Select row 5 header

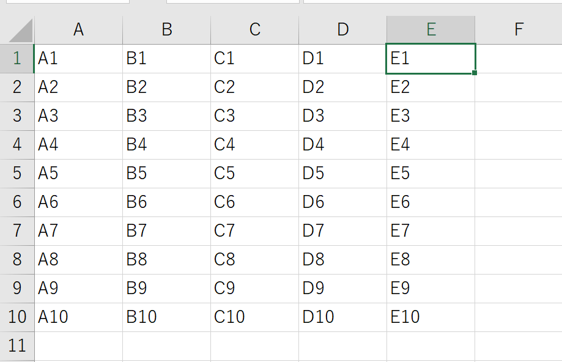(x=17, y=174)
